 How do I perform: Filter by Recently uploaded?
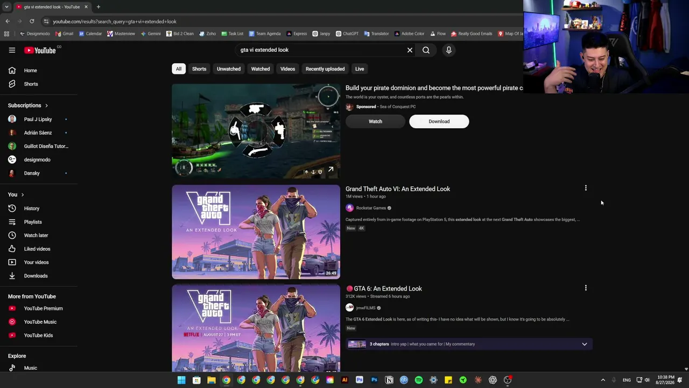pyautogui.click(x=325, y=69)
